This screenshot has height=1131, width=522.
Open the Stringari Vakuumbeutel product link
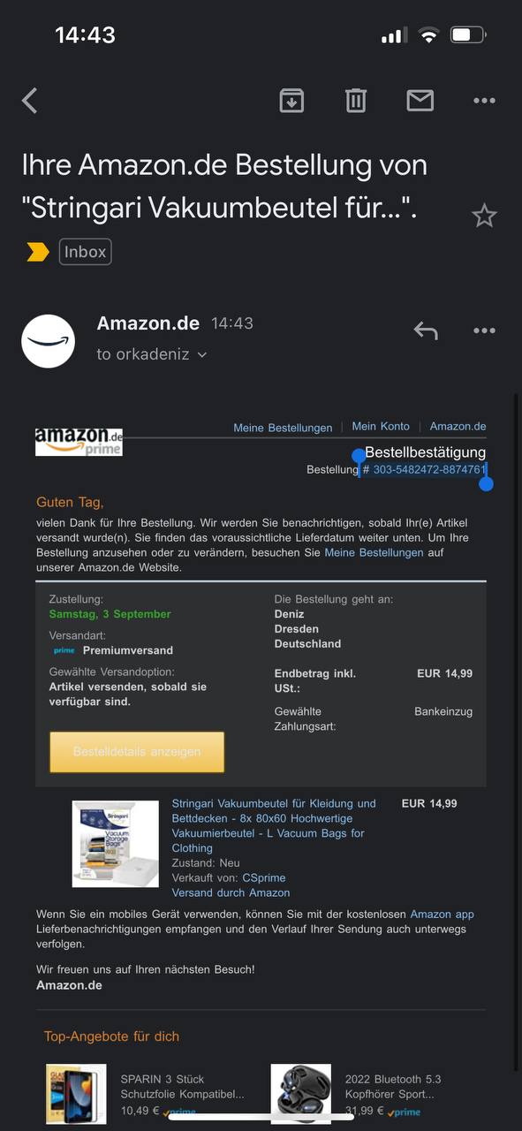[274, 825]
